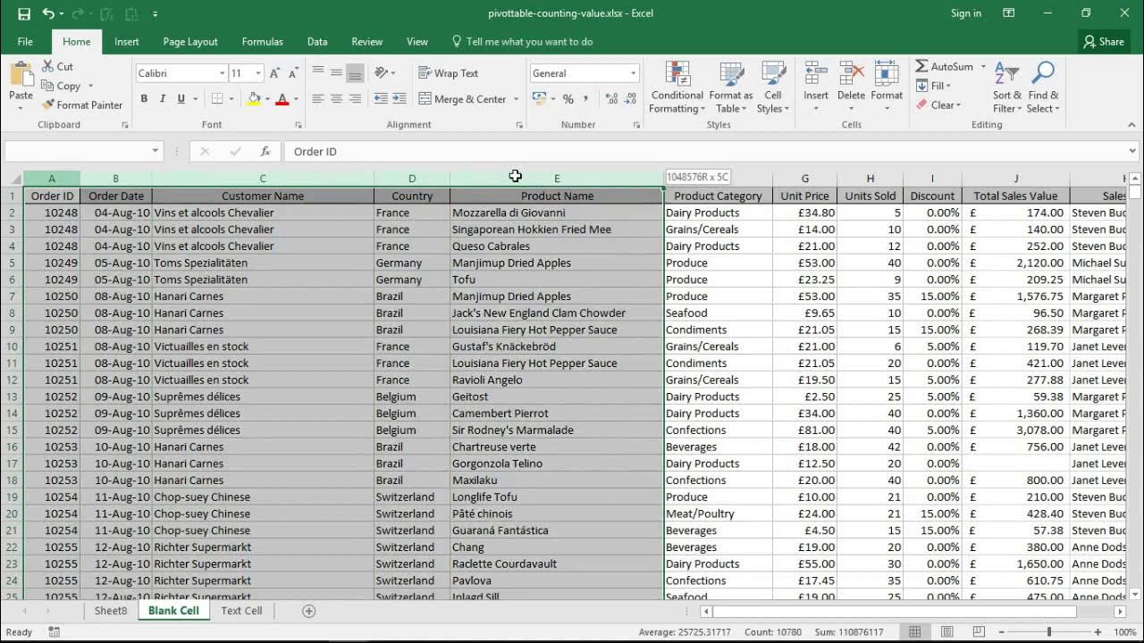Add a new sheet with plus icon
The width and height of the screenshot is (1144, 643).
tap(309, 611)
